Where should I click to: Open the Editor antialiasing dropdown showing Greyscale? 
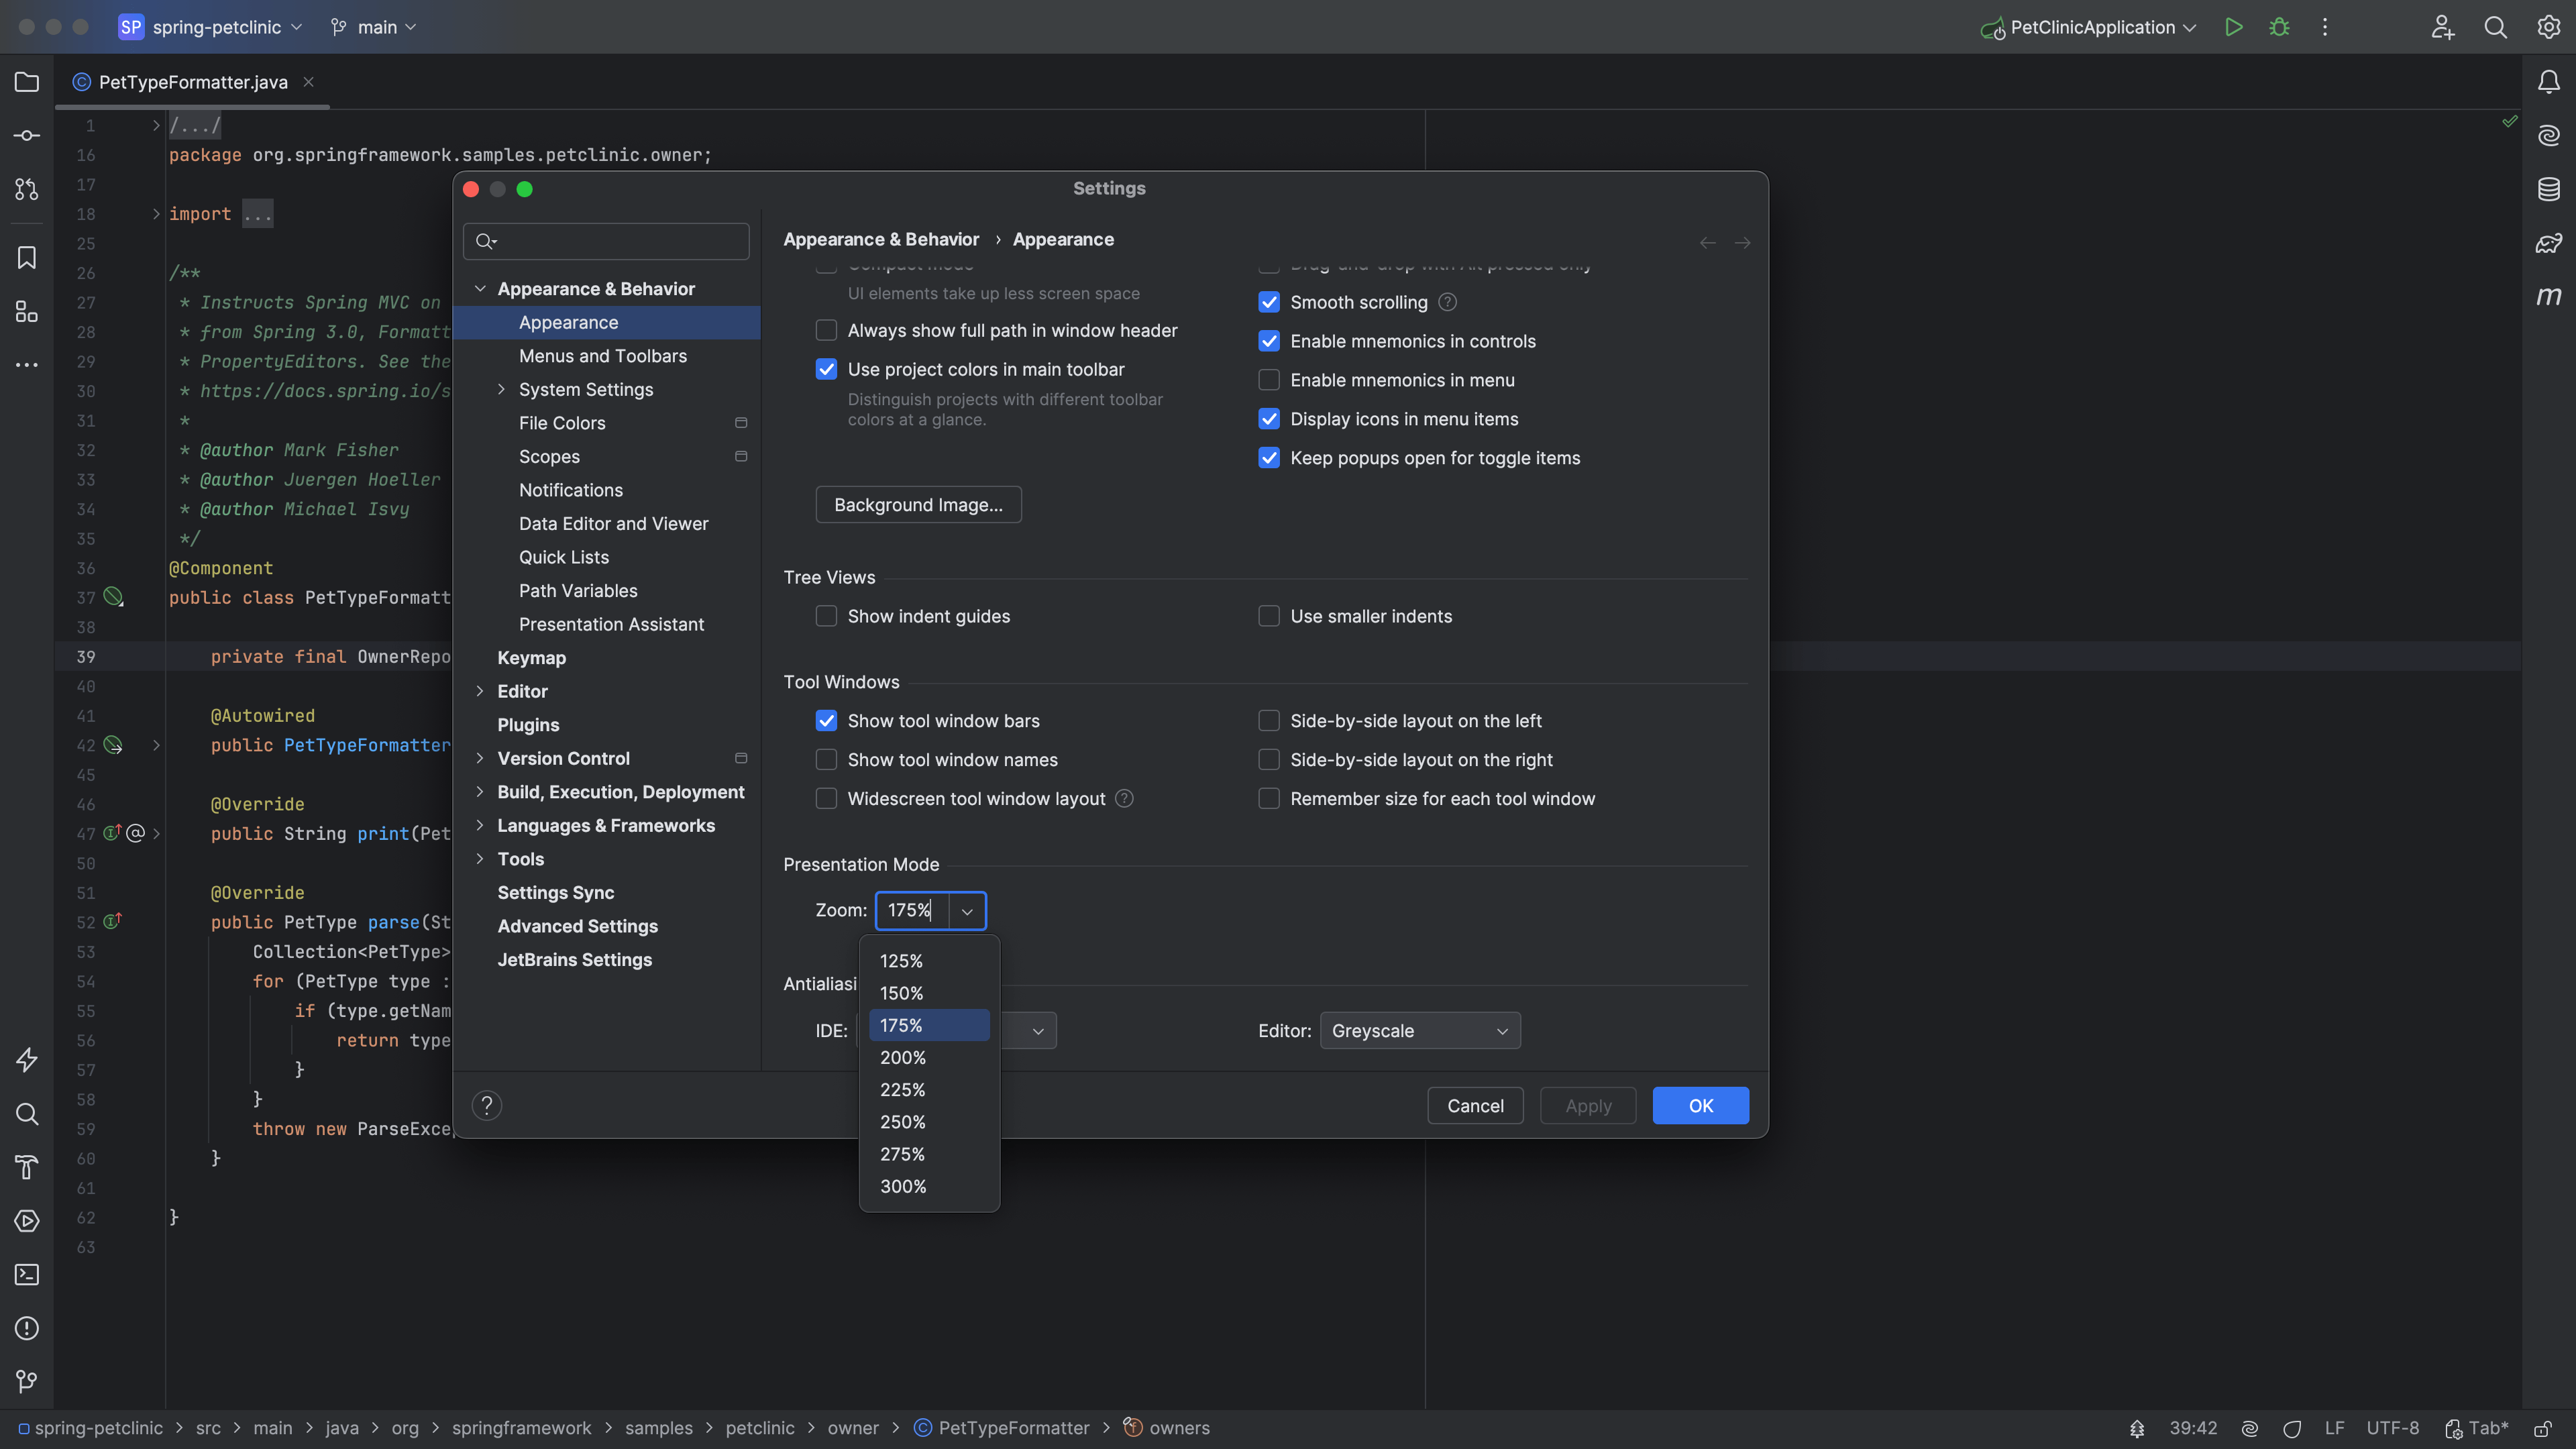pos(1419,1030)
